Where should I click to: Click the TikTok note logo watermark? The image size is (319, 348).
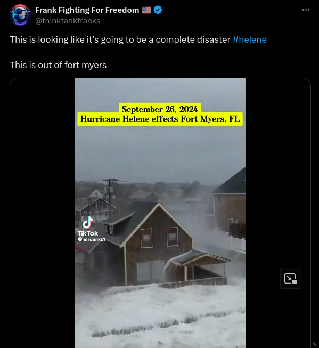(88, 222)
